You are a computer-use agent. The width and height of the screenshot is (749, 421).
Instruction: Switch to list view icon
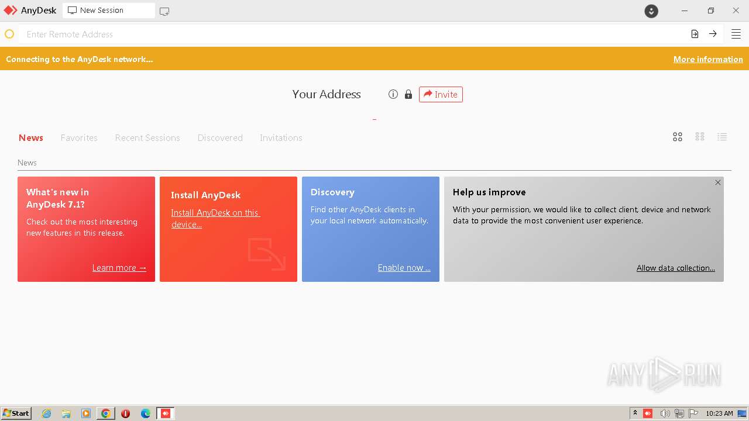pyautogui.click(x=722, y=137)
